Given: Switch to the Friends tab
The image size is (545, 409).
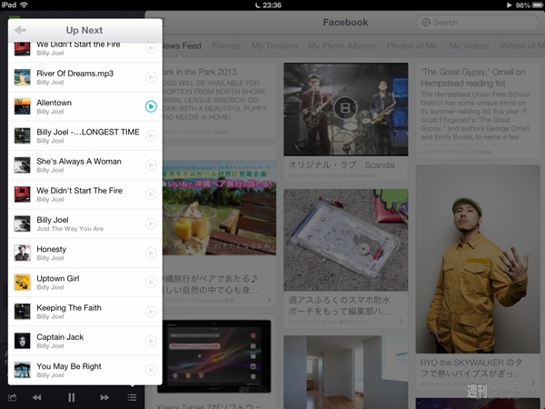Looking at the screenshot, I should (x=226, y=46).
